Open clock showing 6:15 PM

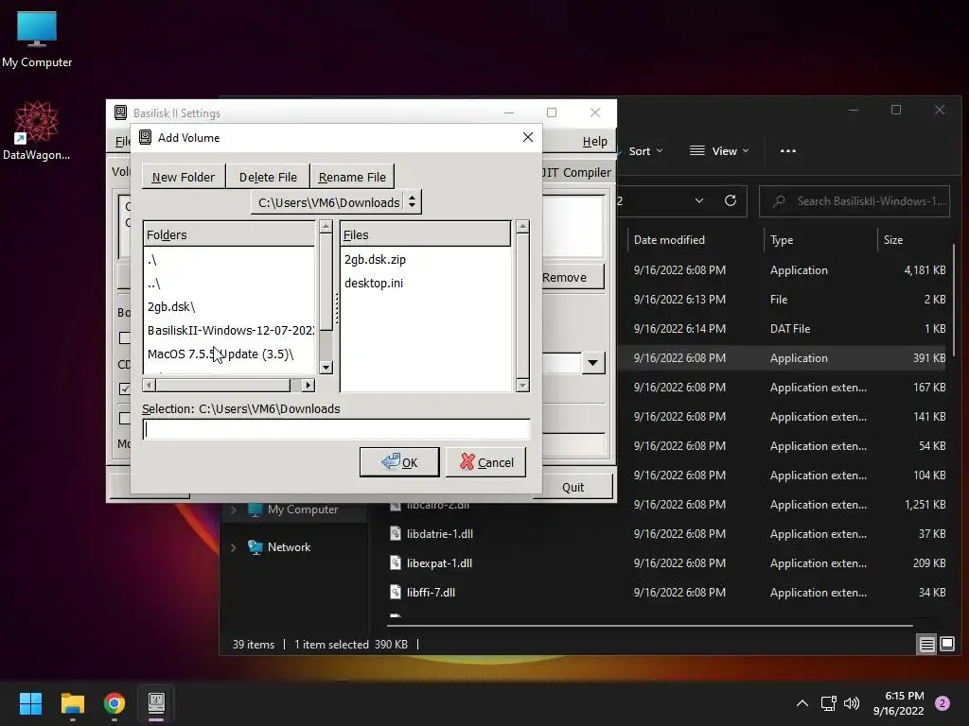[x=899, y=703]
